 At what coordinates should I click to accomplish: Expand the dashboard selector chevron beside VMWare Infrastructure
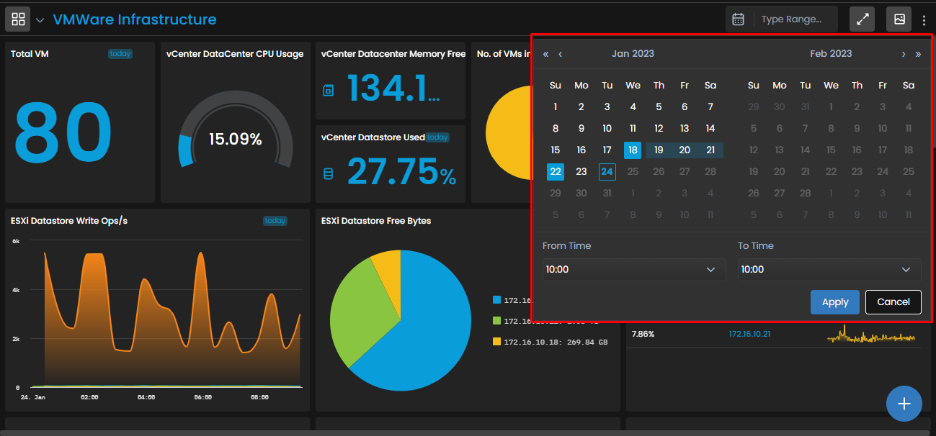[x=40, y=20]
